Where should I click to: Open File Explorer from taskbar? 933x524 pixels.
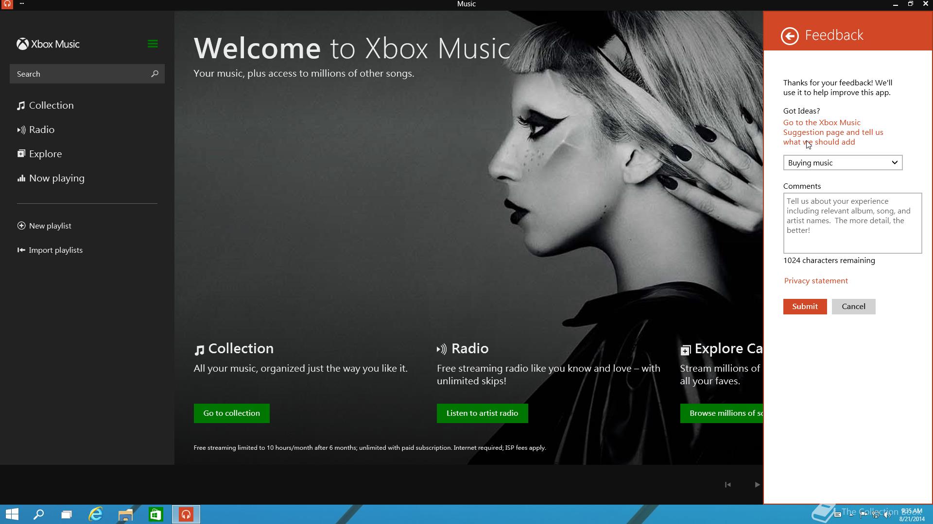[125, 514]
